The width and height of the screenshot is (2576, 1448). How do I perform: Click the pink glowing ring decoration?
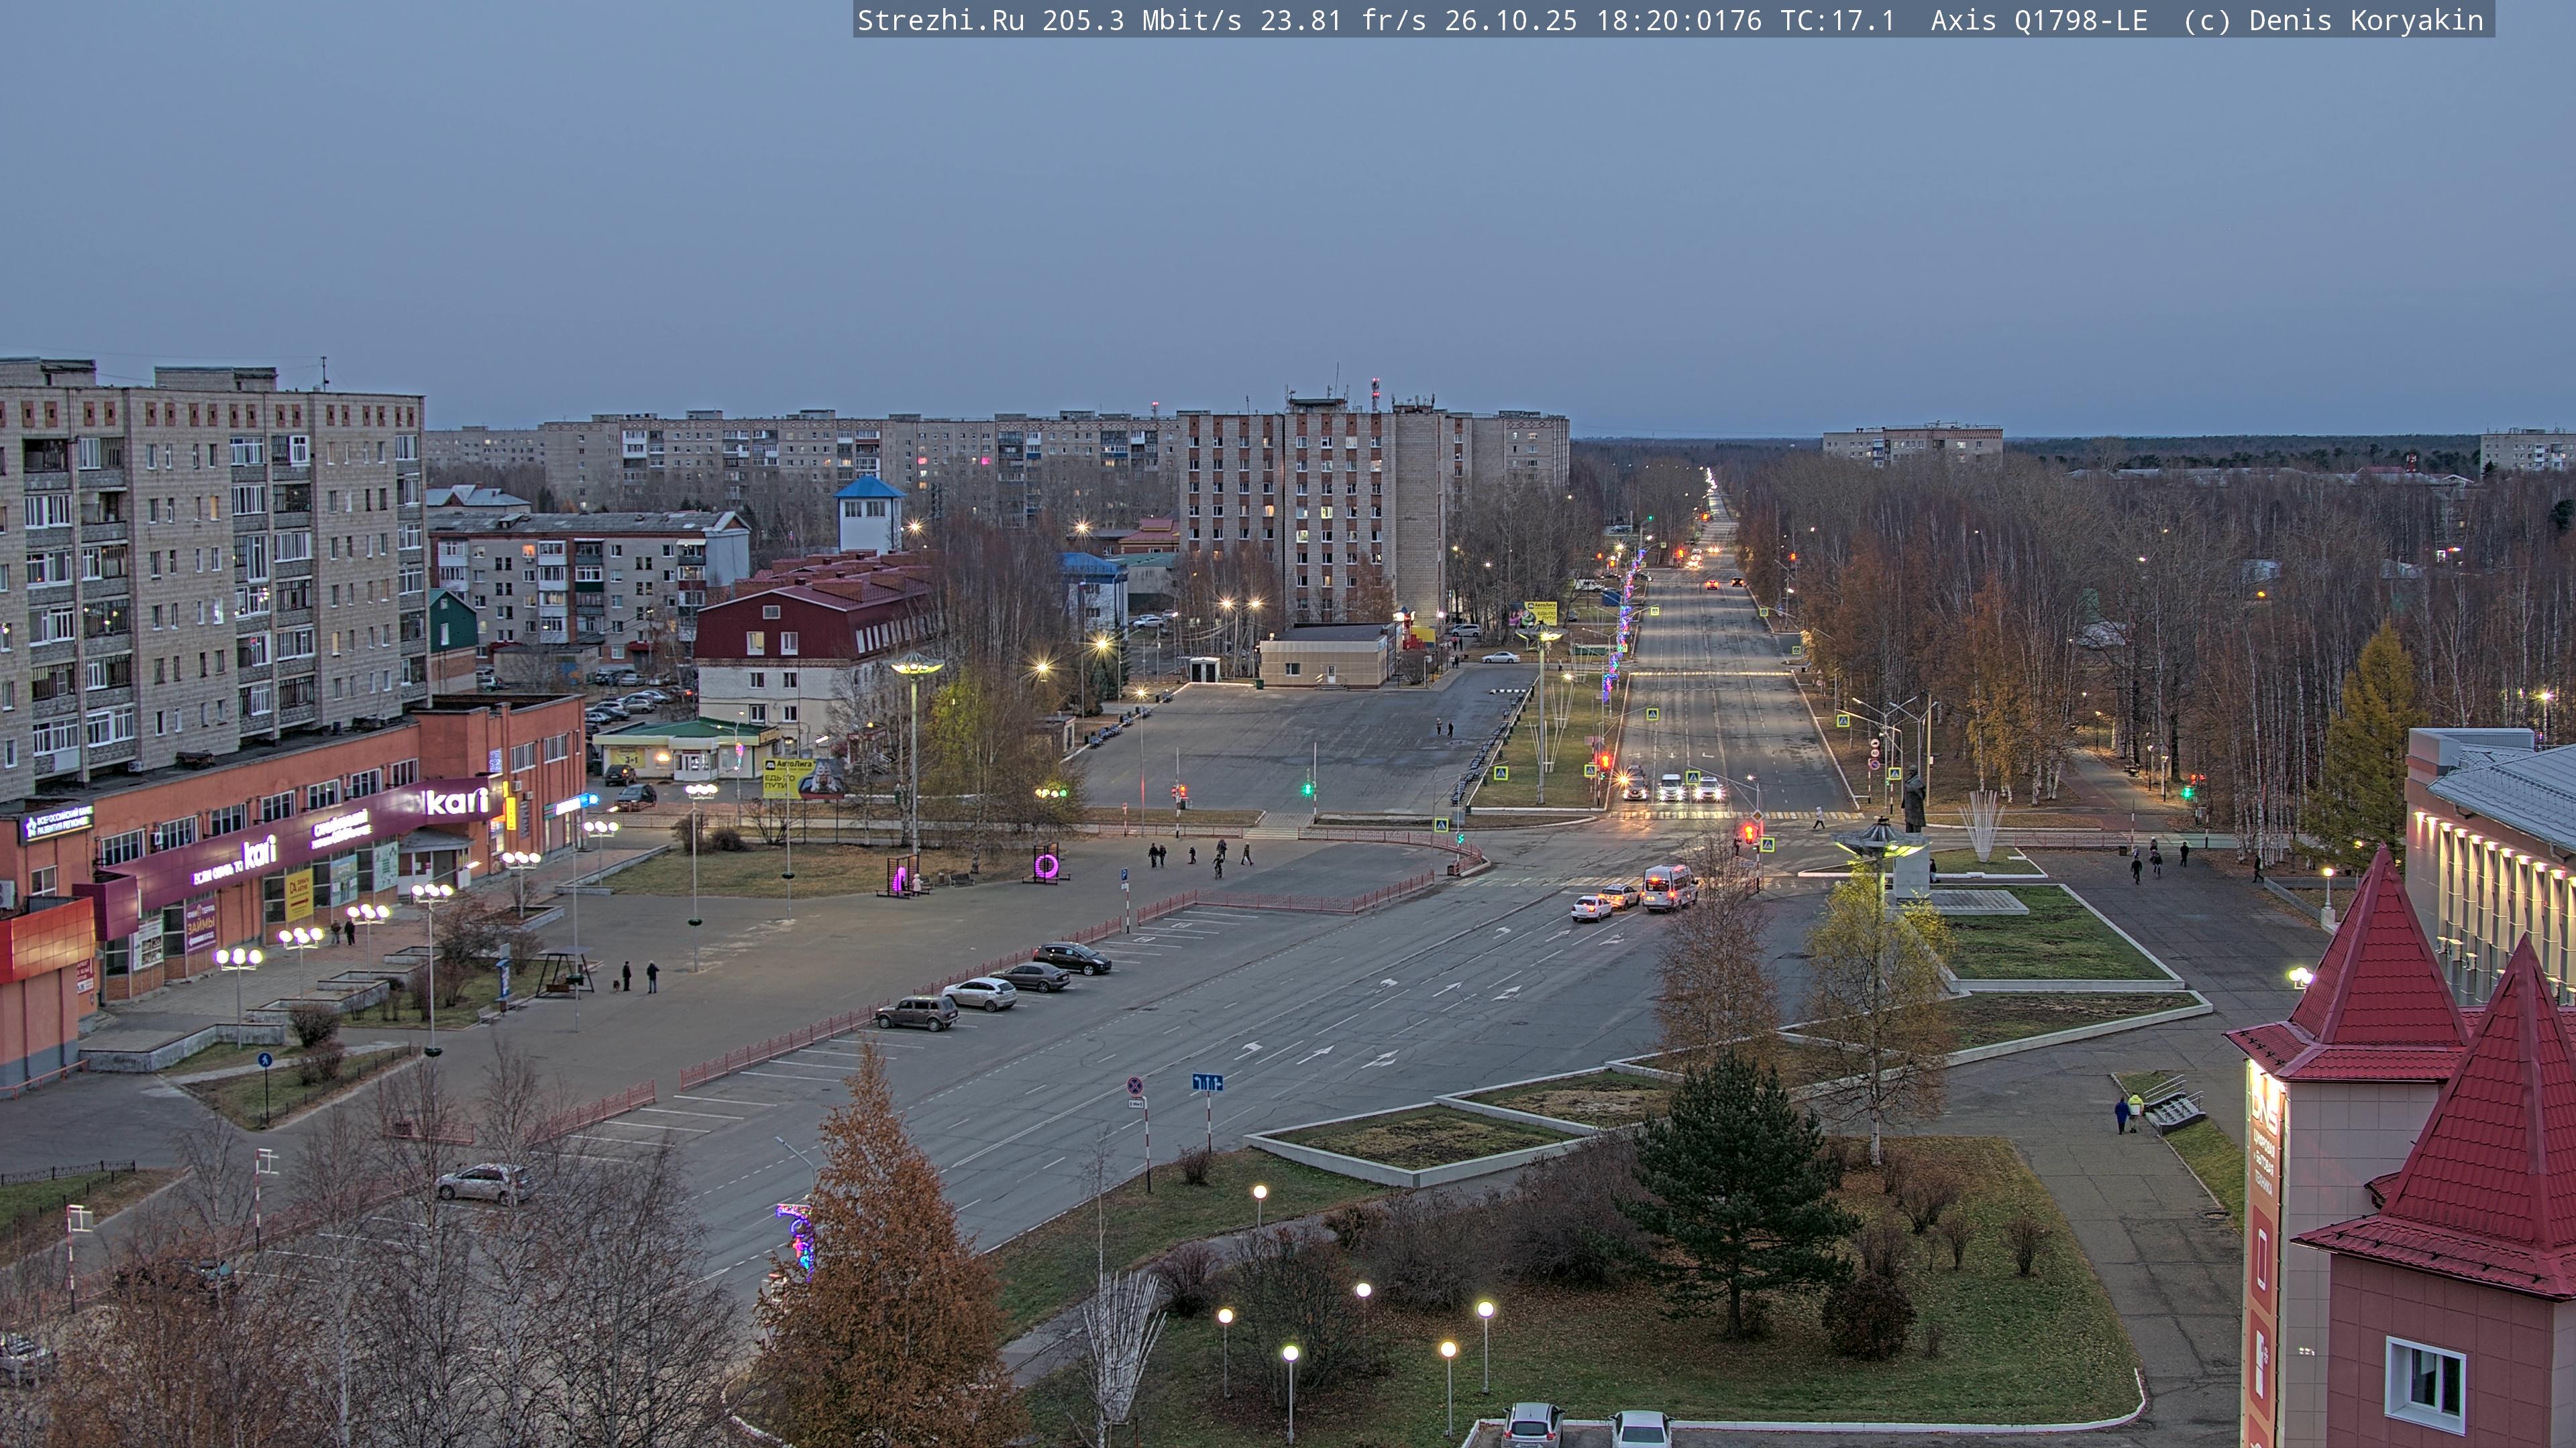1046,865
